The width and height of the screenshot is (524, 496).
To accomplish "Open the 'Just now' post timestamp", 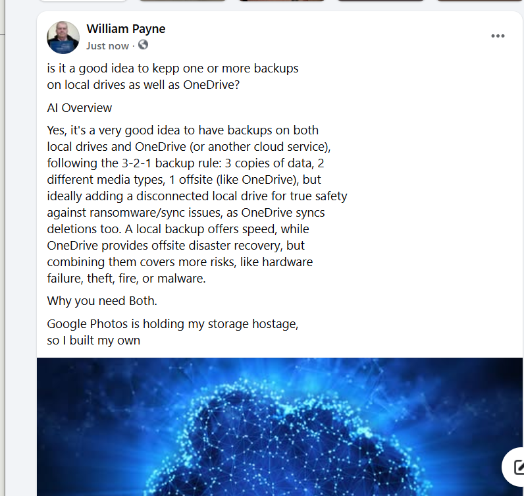I will tap(107, 46).
